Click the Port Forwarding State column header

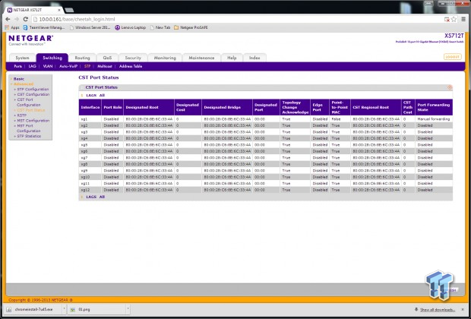coord(434,107)
